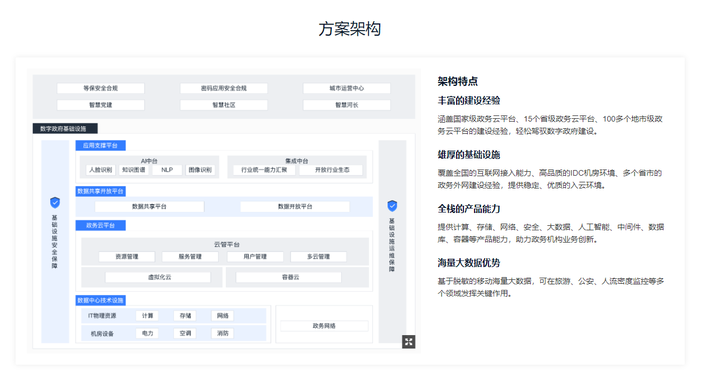Click the dark 数字政府基础设施 label
702x392 pixels.
coord(65,129)
